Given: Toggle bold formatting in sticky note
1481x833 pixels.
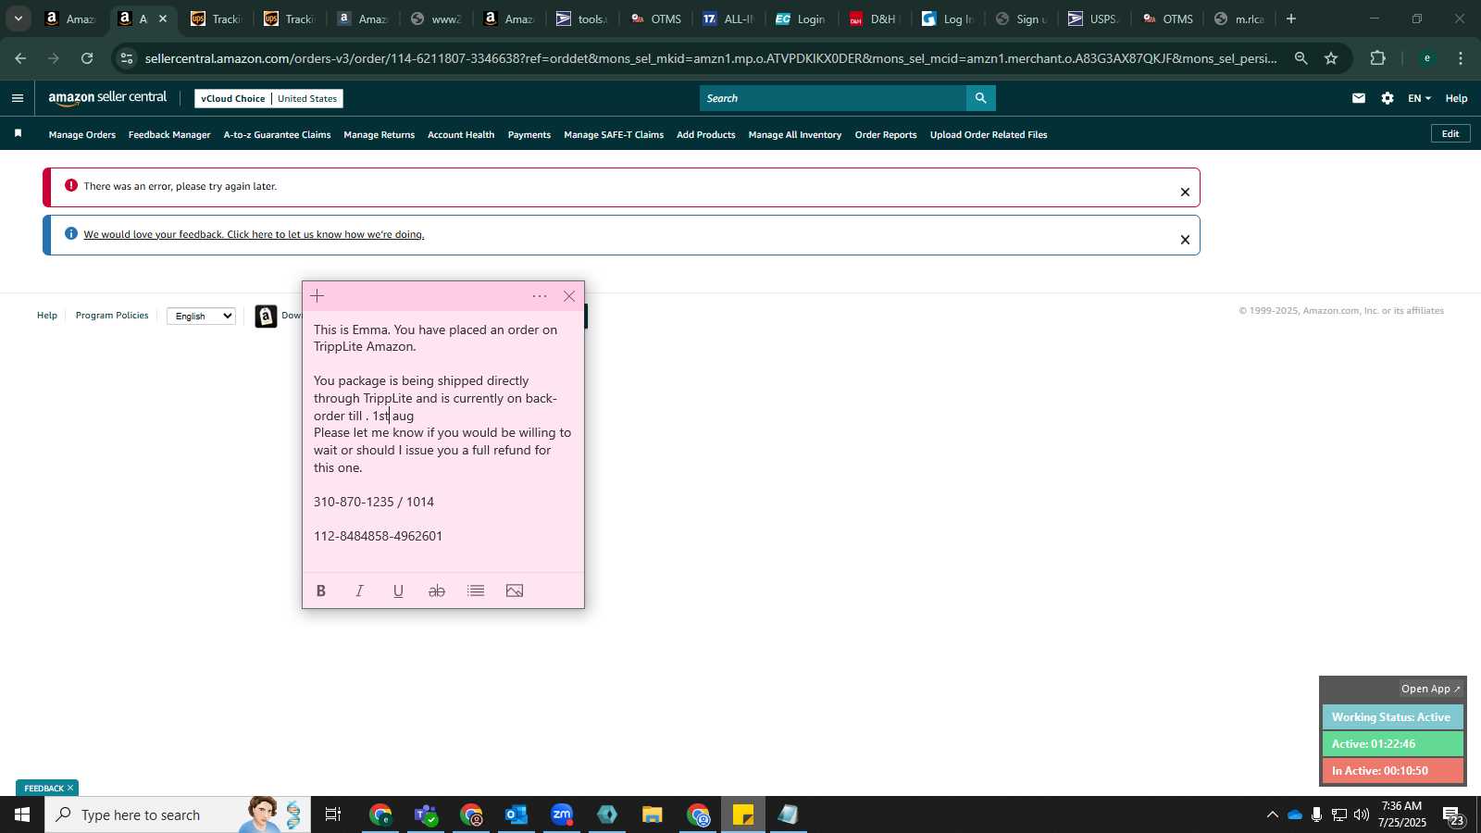Looking at the screenshot, I should 321,591.
